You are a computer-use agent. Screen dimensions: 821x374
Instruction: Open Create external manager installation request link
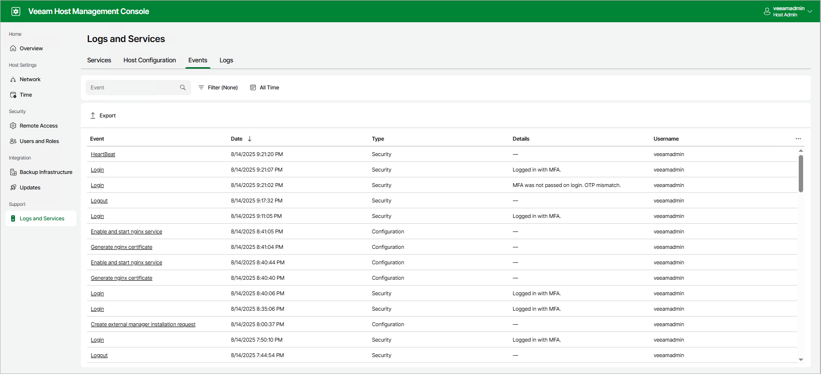tap(143, 324)
